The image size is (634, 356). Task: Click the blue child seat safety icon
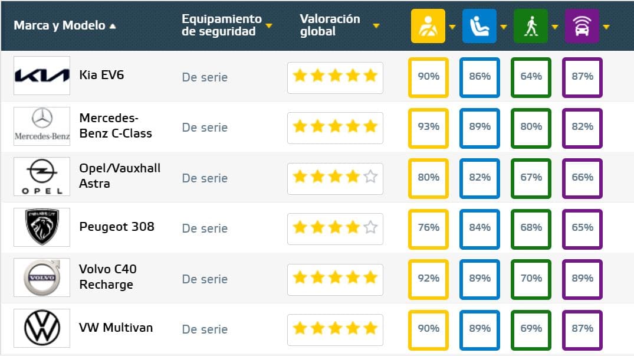(479, 26)
